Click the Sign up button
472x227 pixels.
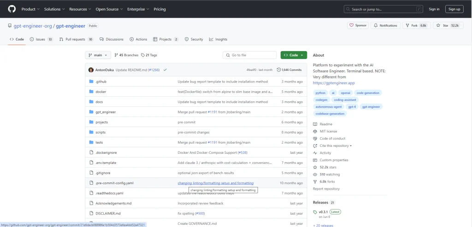[x=454, y=9]
